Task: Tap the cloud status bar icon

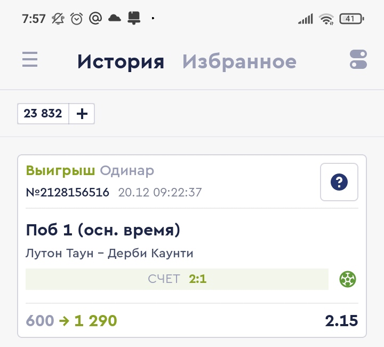Action: pos(115,19)
